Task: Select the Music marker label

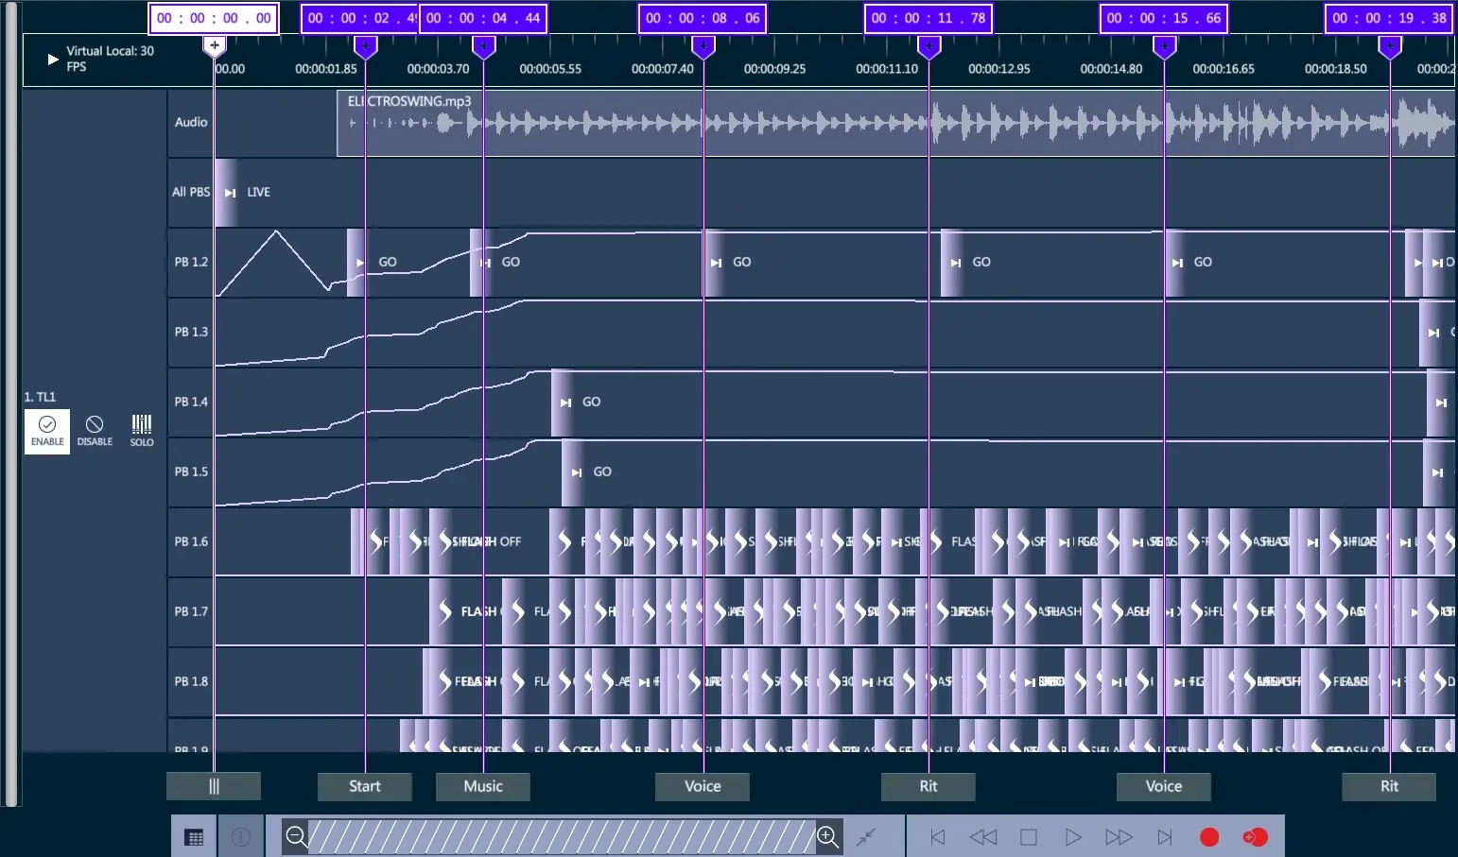Action: [483, 786]
